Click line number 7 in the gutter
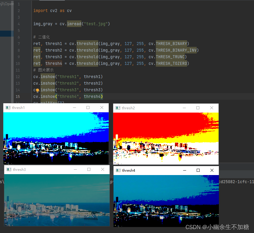254x233 pixels. coord(19,44)
